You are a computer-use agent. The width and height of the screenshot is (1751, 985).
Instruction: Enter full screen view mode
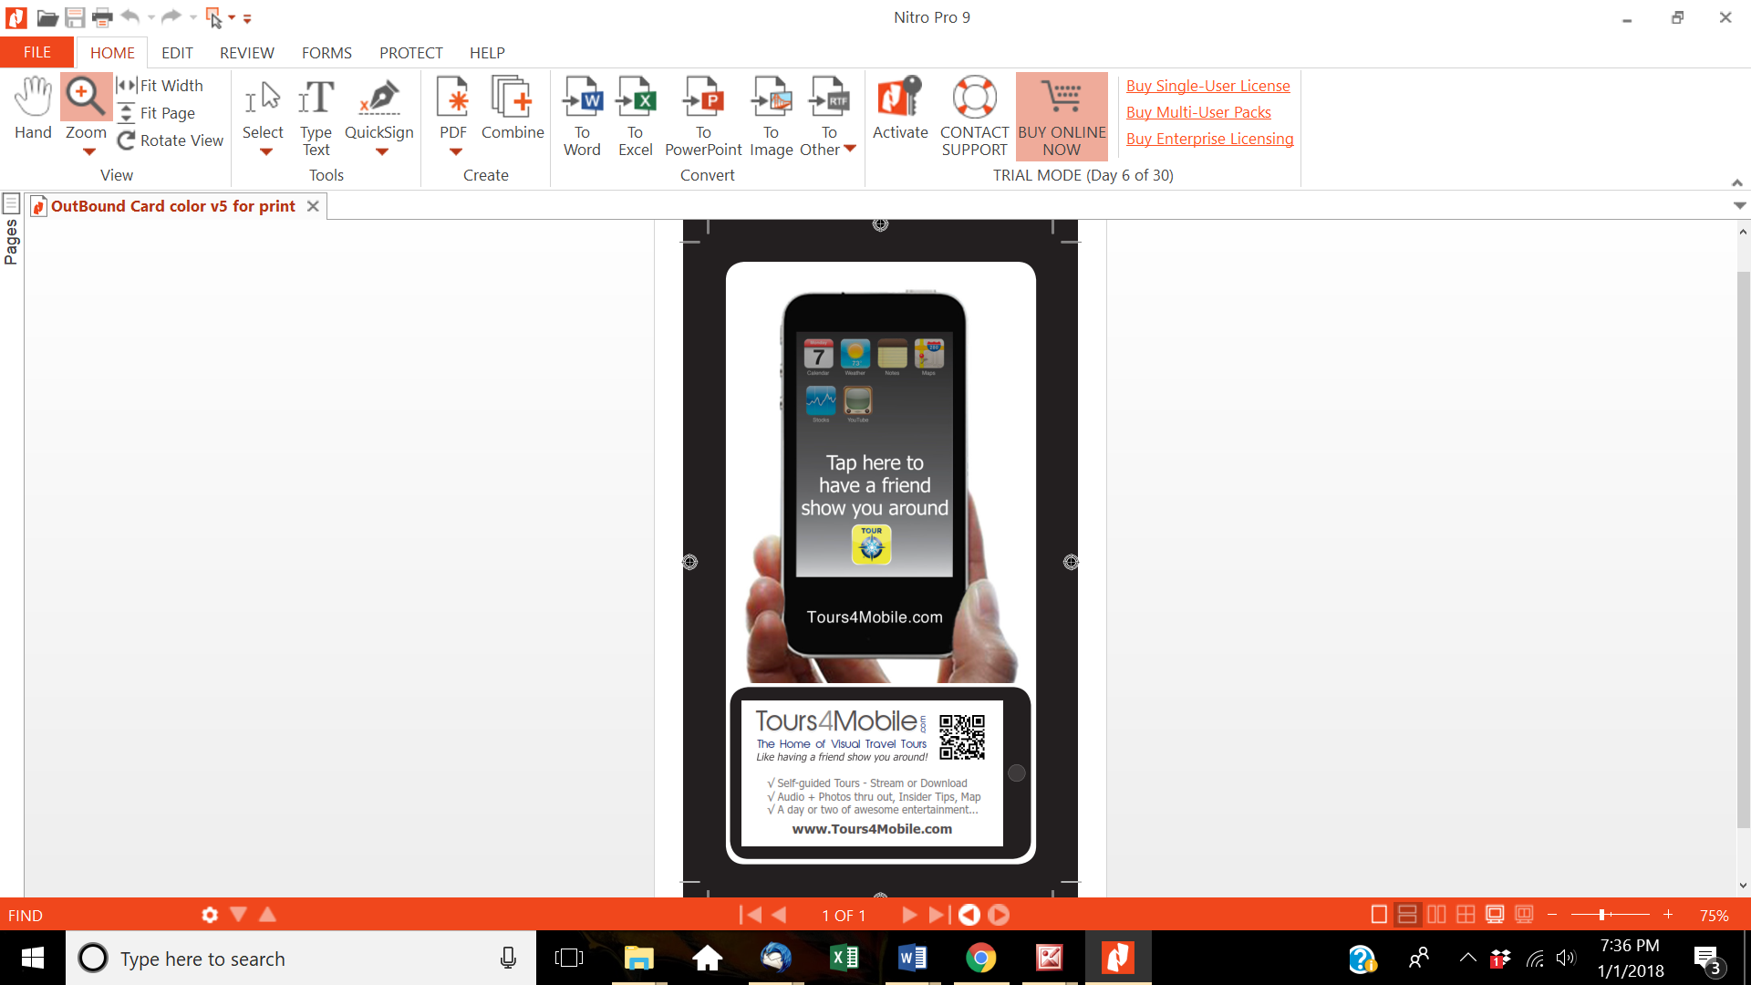[x=1495, y=915]
